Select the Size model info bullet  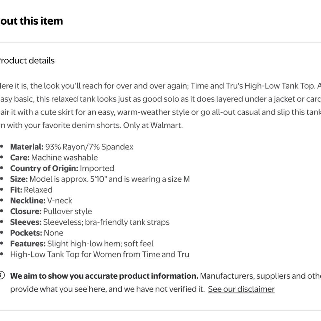[100, 179]
